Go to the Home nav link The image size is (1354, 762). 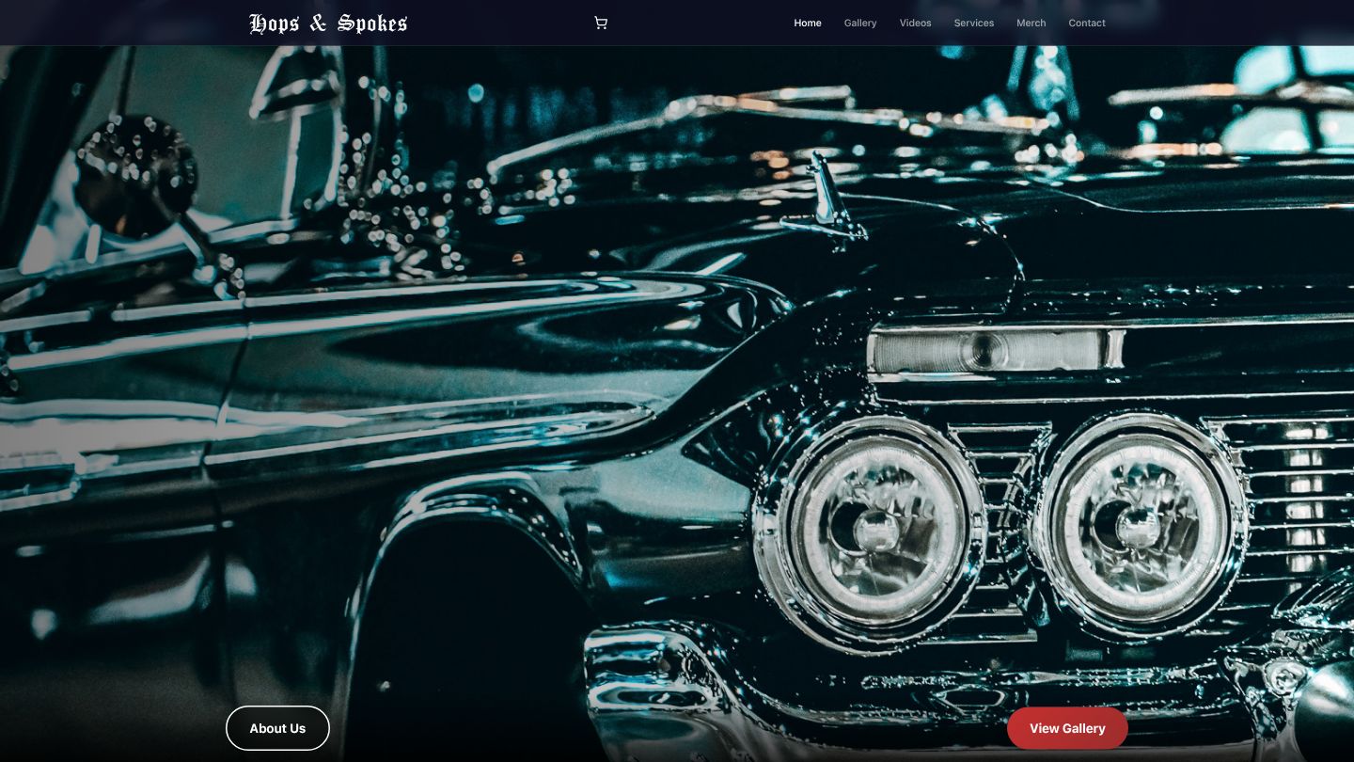pyautogui.click(x=807, y=23)
